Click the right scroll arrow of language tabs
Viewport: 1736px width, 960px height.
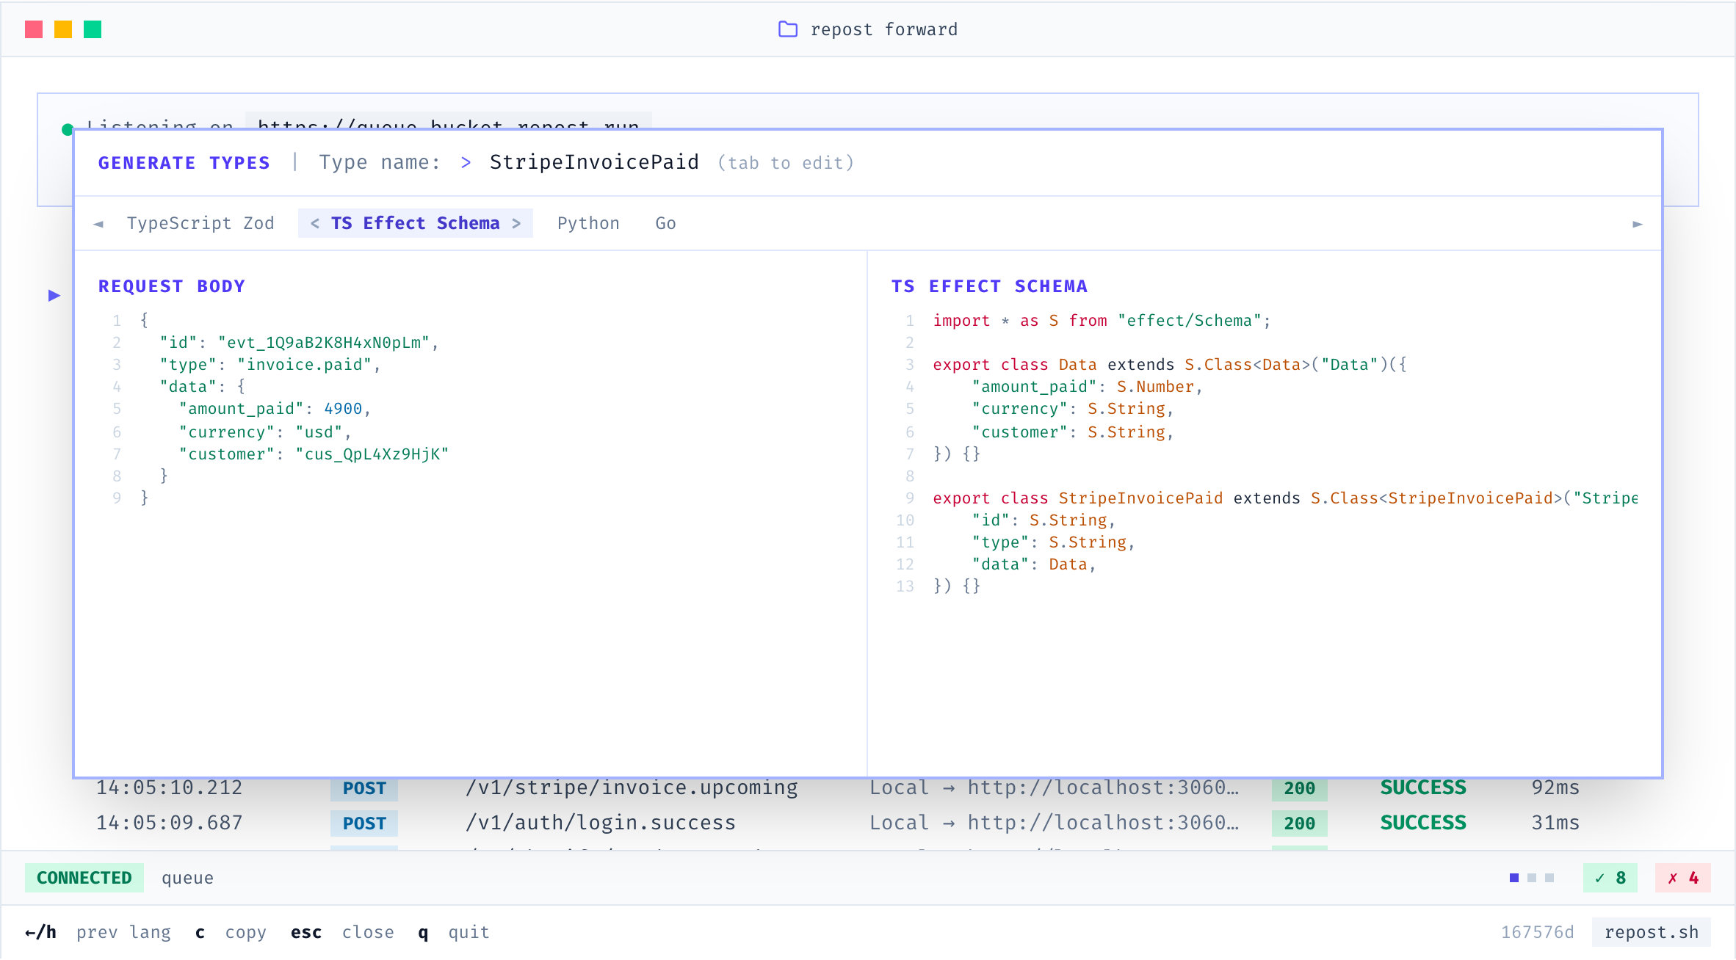[x=1638, y=224]
